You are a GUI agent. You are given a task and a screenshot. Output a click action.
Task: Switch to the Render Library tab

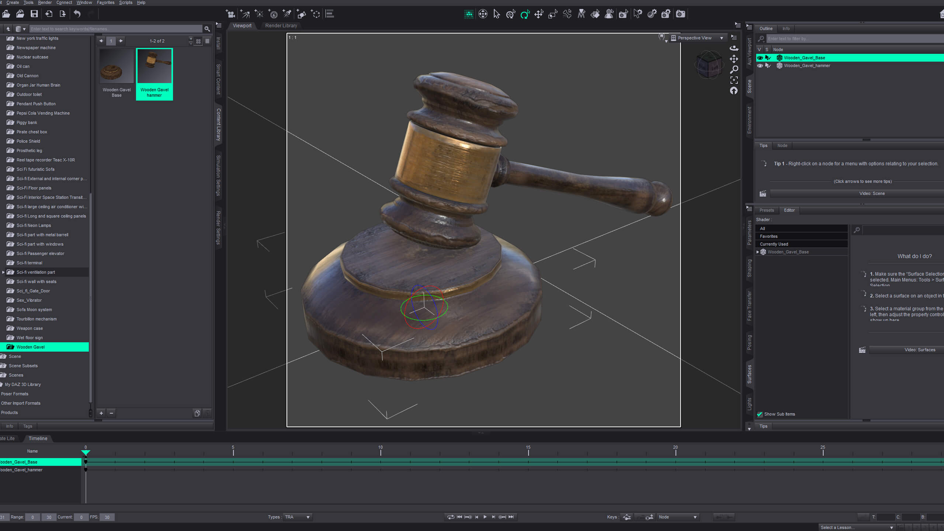(x=281, y=26)
